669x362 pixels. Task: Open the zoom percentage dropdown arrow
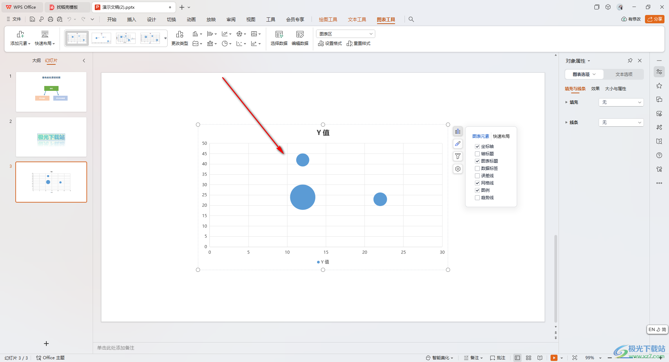click(x=600, y=358)
